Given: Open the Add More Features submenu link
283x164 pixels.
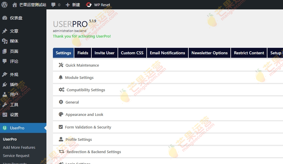Looking at the screenshot, I should (x=19, y=147).
